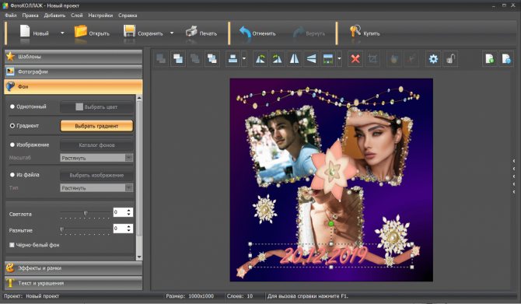
Task: Click the Печать printer button
Action: point(201,33)
